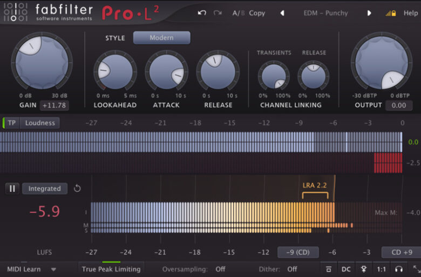
Task: Open the EDM – Punchy preset menu
Action: [325, 13]
